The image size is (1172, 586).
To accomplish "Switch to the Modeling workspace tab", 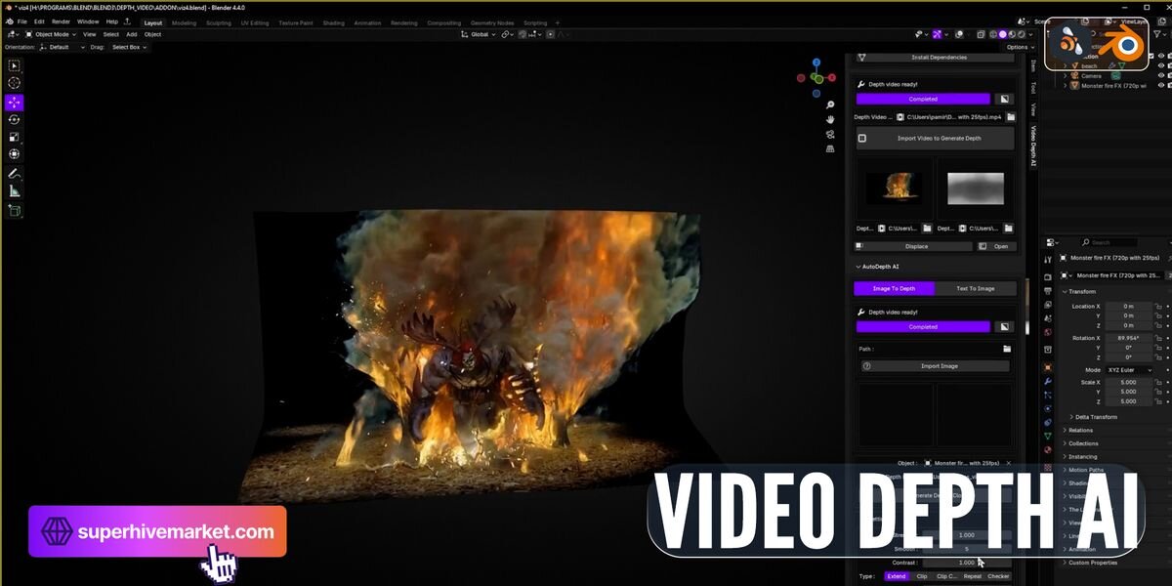I will [x=184, y=22].
